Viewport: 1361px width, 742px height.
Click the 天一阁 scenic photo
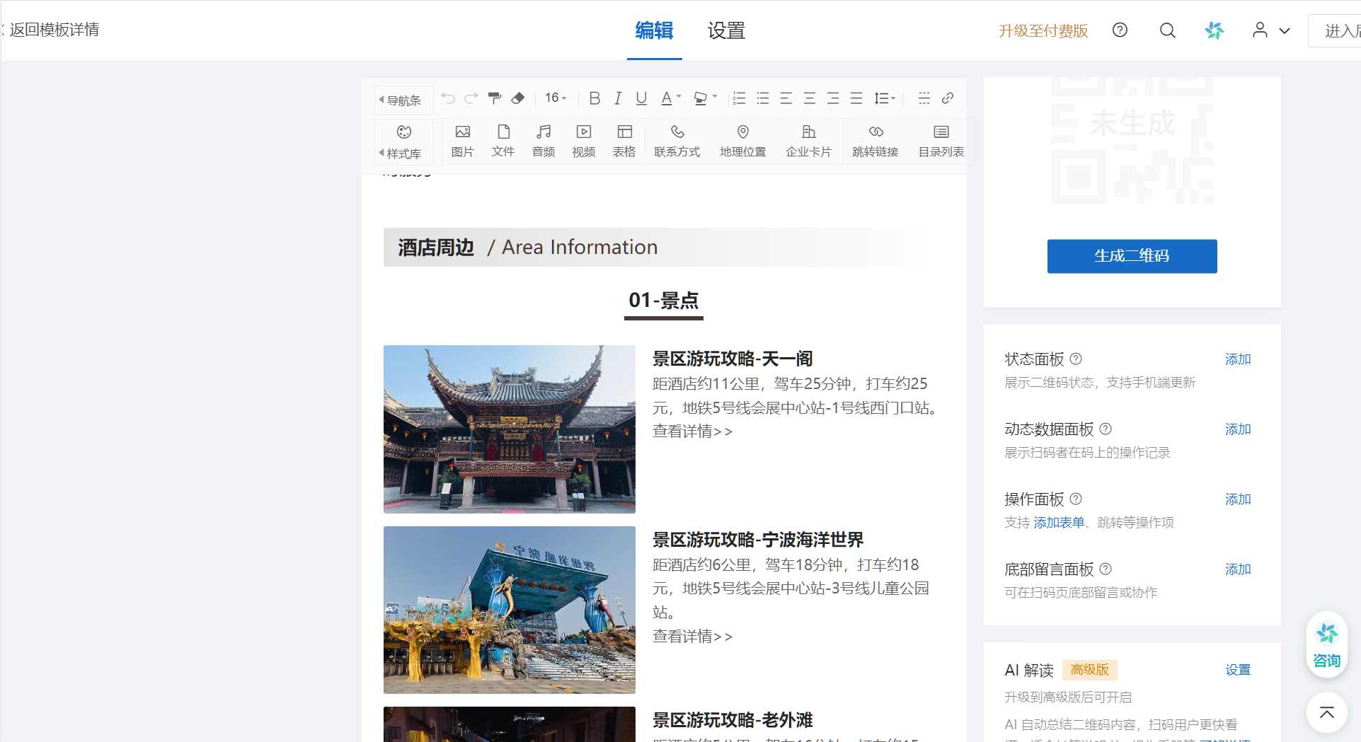pyautogui.click(x=509, y=429)
